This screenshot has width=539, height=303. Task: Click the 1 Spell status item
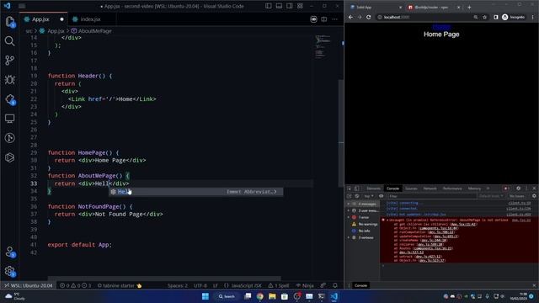(279, 285)
